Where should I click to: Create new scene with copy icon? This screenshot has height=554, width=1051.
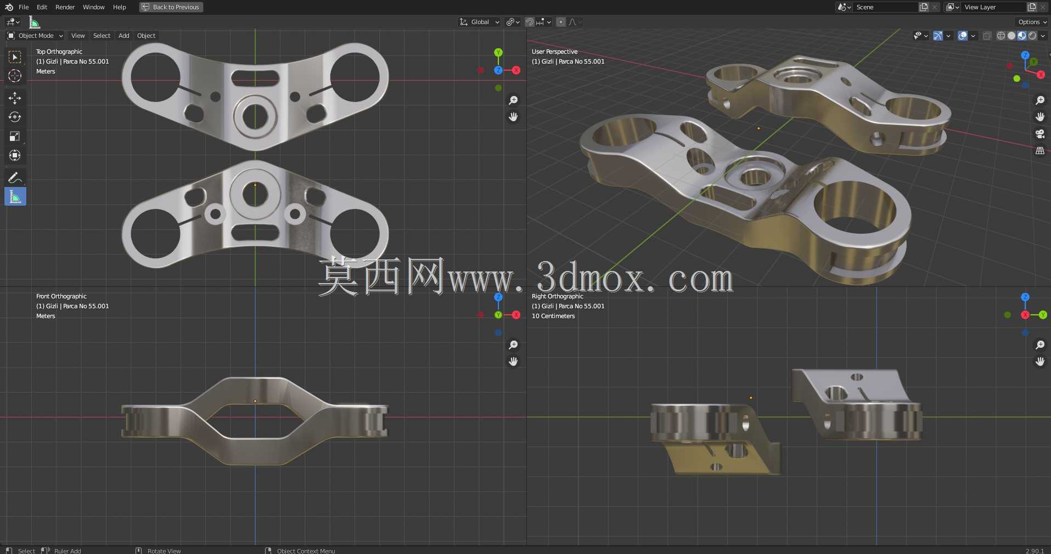tap(924, 7)
